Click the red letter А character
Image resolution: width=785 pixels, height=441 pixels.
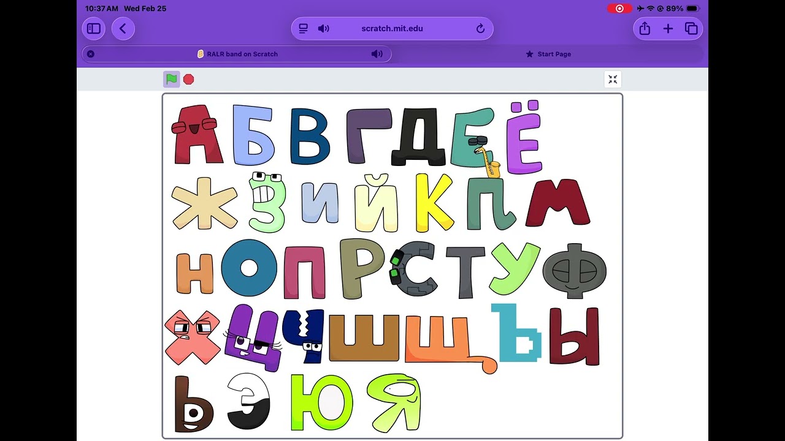pos(196,134)
